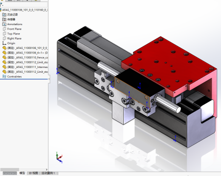
Task: Click the AFAG_11000106_101 root assembly icon
Action: pos(0,10)
